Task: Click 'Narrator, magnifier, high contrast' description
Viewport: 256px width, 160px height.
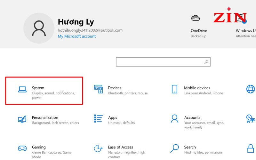Action: coord(127,155)
